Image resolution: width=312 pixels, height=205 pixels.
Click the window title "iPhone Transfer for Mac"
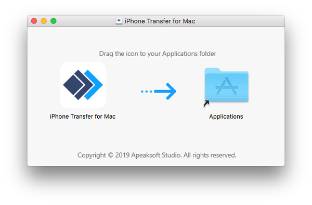[x=160, y=21]
